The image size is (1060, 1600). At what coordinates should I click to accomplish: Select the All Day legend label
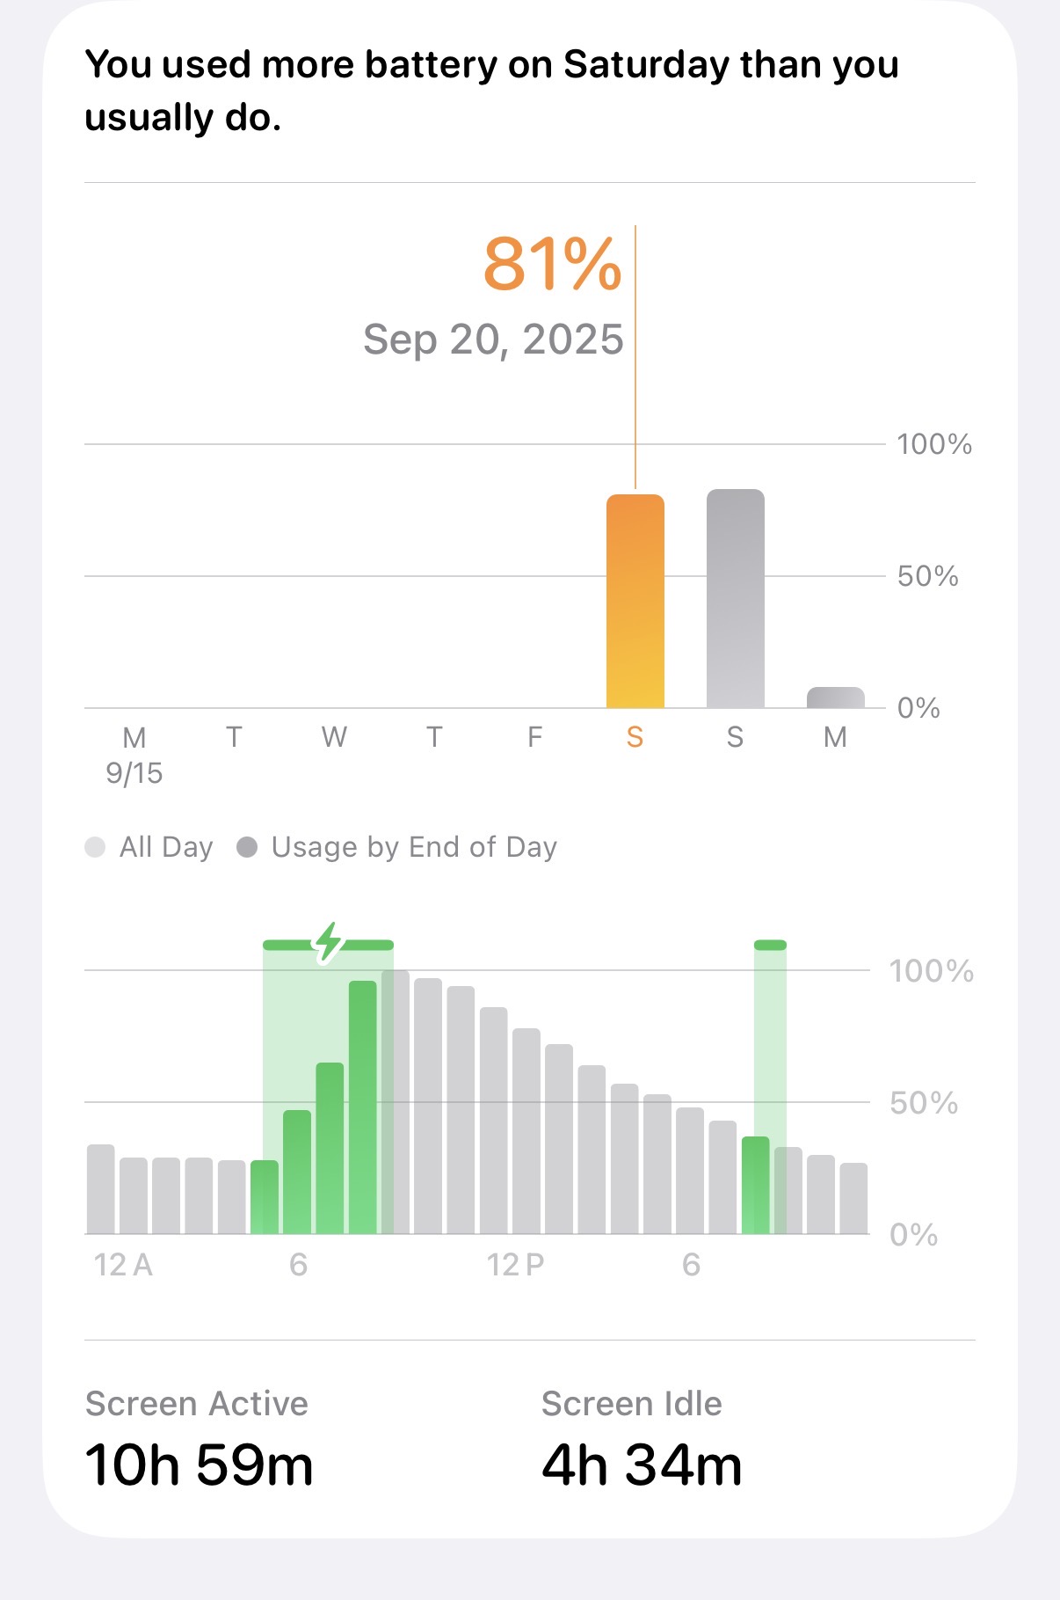tap(166, 847)
